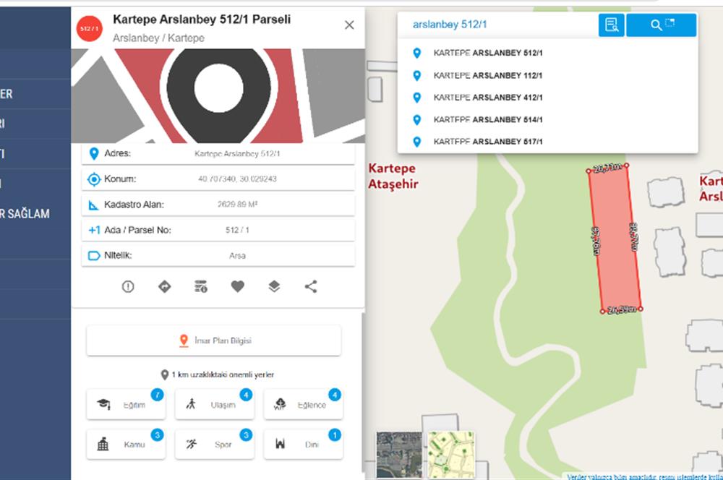
Task: Open the Kamu nearby places card
Action: (x=126, y=444)
